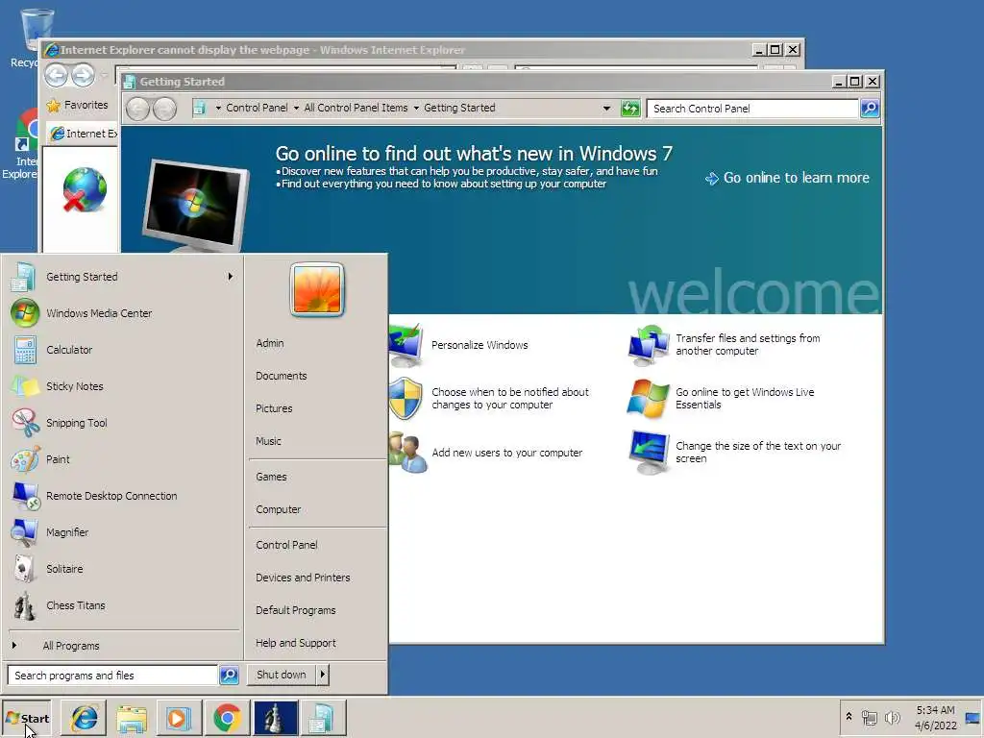Open the address bar history dropdown
Screen dimensions: 984x738
click(606, 109)
